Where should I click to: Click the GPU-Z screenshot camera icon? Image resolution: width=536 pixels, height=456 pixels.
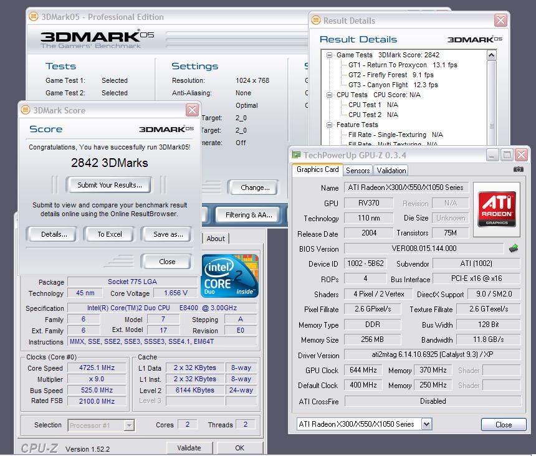click(x=518, y=169)
